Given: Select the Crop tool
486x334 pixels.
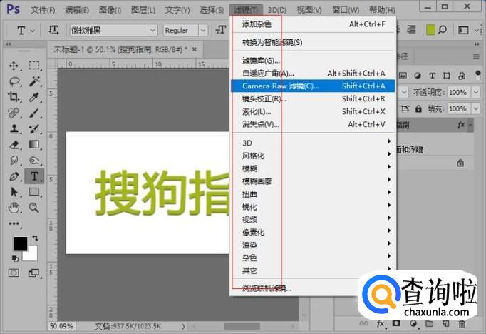Looking at the screenshot, I should click(x=14, y=97).
